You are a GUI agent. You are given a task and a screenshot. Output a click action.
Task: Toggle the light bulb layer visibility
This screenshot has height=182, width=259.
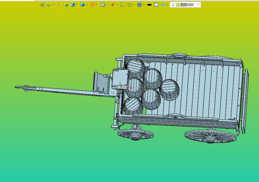click(x=173, y=5)
